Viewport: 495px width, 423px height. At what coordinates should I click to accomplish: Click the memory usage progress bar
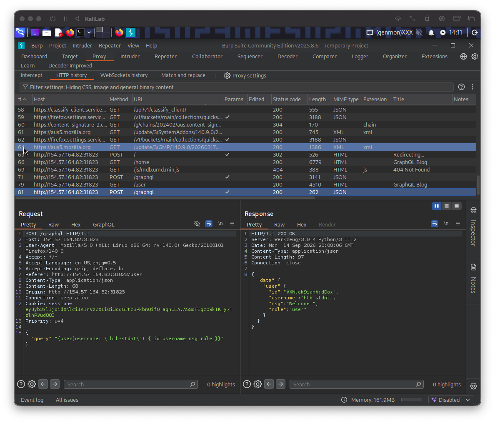[x=411, y=400]
